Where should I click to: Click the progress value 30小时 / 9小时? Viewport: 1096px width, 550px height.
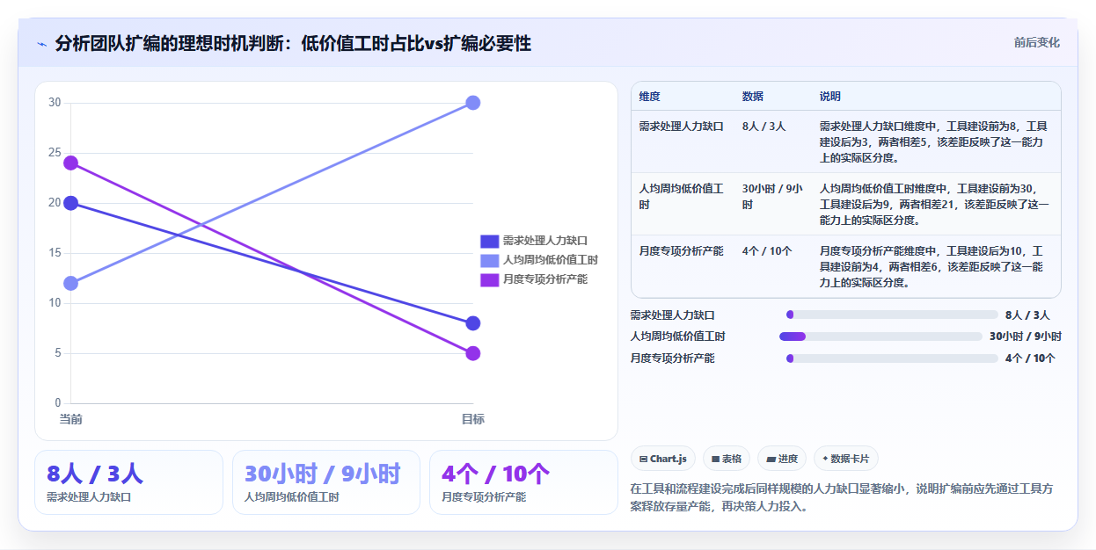click(1026, 337)
